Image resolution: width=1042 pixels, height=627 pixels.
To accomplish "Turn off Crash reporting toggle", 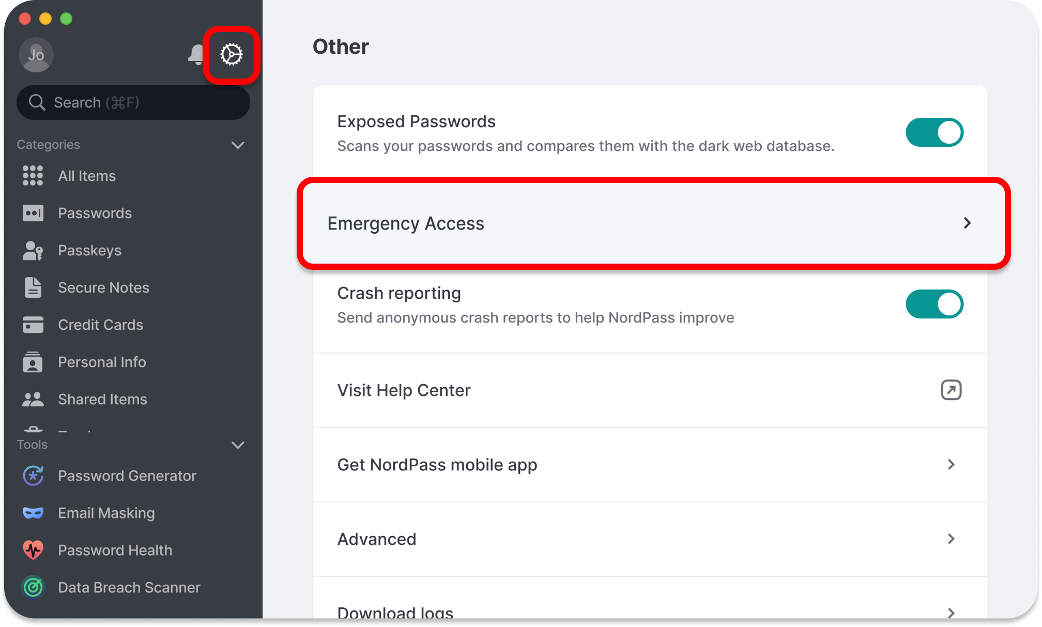I will coord(934,304).
